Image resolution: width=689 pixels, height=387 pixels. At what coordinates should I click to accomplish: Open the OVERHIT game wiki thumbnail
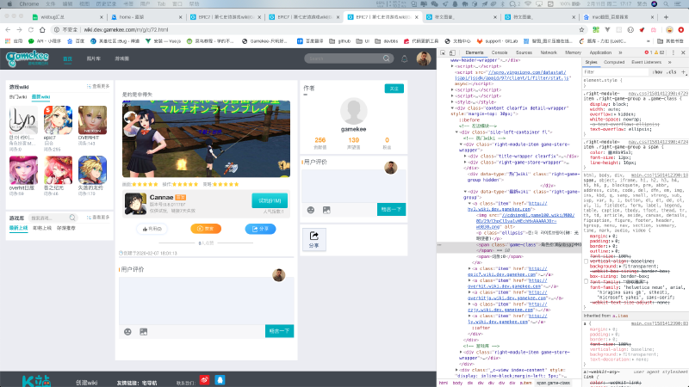point(92,120)
